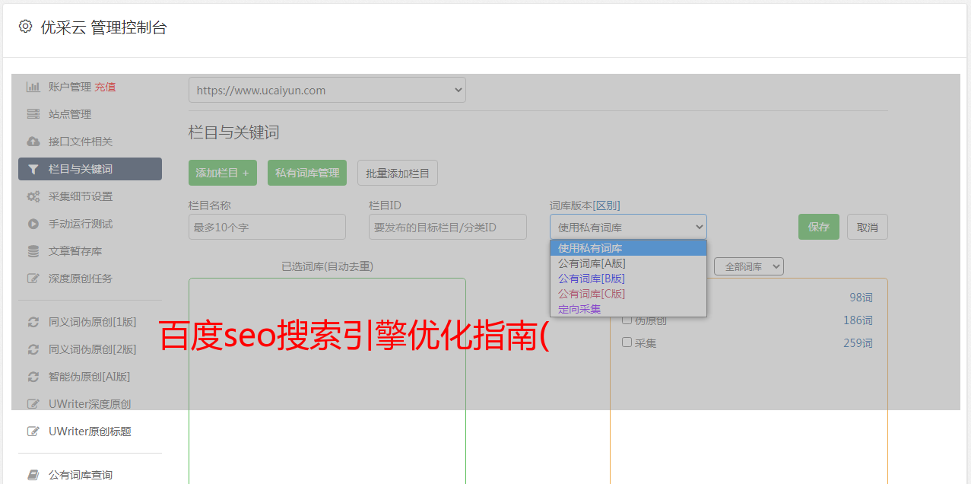Click the 充值 recharge link
Image resolution: width=971 pixels, height=484 pixels.
(105, 87)
